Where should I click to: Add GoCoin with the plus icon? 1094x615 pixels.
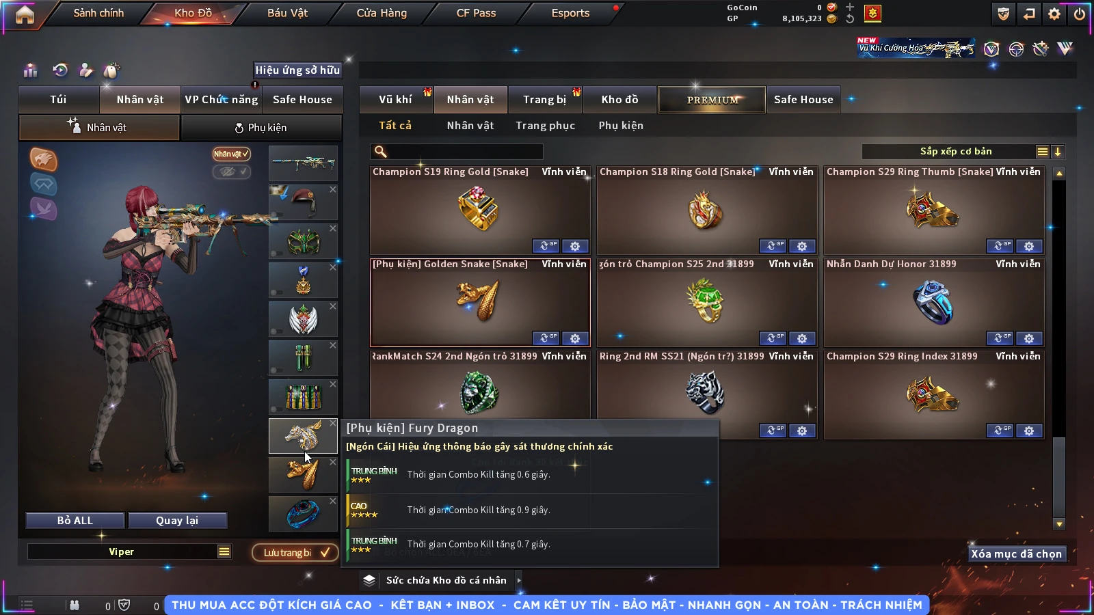click(850, 7)
